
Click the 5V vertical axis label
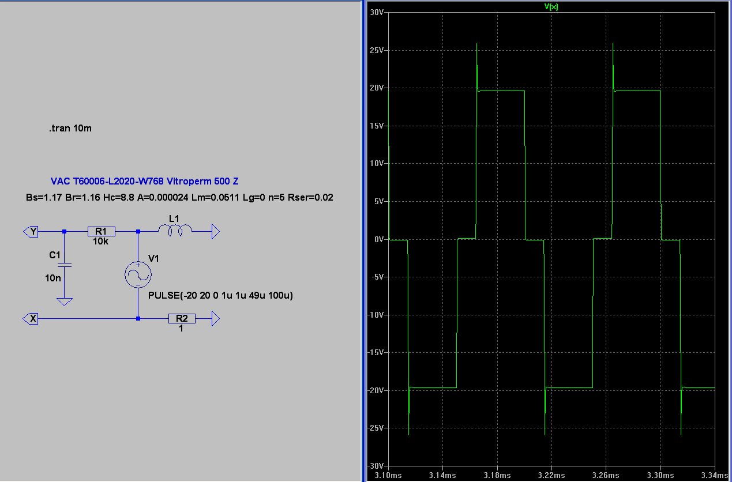[379, 201]
